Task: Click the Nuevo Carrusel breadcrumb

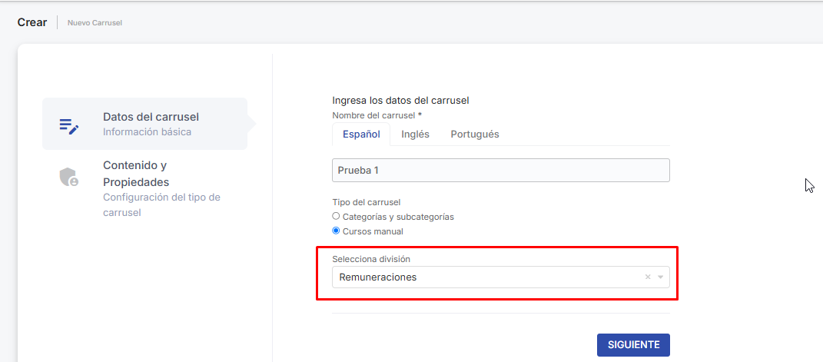Action: 95,23
